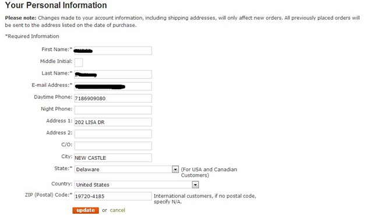Image resolution: width=367 pixels, height=218 pixels.
Task: Focus the Middle Initial box
Action: [79, 62]
